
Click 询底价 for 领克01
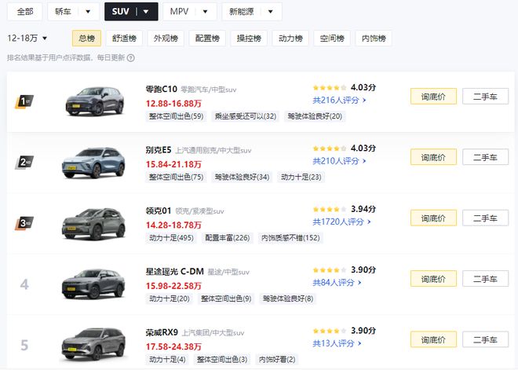point(433,218)
